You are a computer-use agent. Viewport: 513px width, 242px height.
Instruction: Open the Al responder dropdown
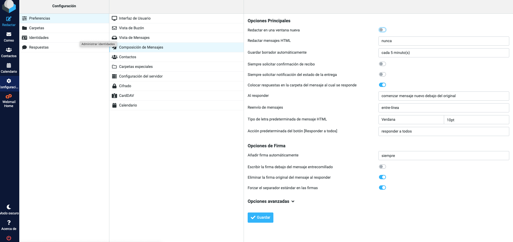pyautogui.click(x=443, y=96)
